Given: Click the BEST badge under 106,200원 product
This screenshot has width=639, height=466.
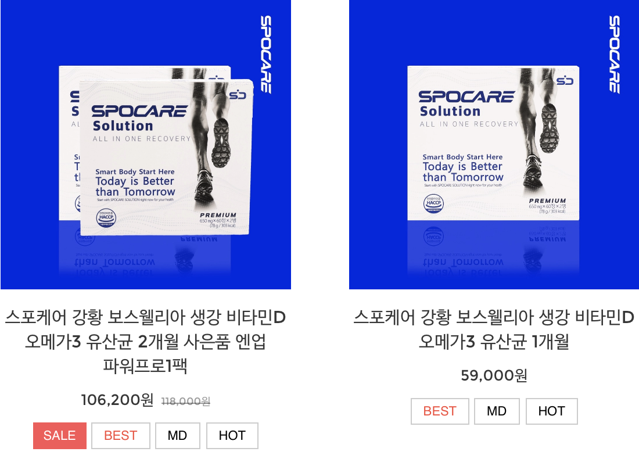Looking at the screenshot, I should point(121,435).
